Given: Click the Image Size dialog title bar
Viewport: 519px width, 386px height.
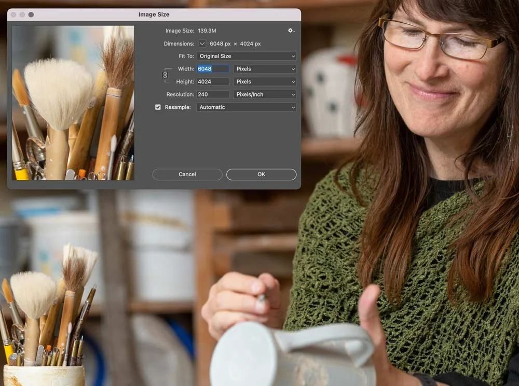Looking at the screenshot, I should 154,15.
